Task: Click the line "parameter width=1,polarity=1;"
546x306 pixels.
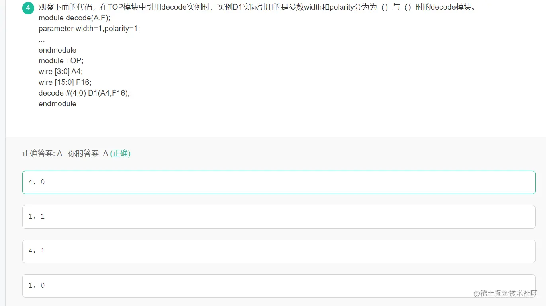Action: pos(89,29)
